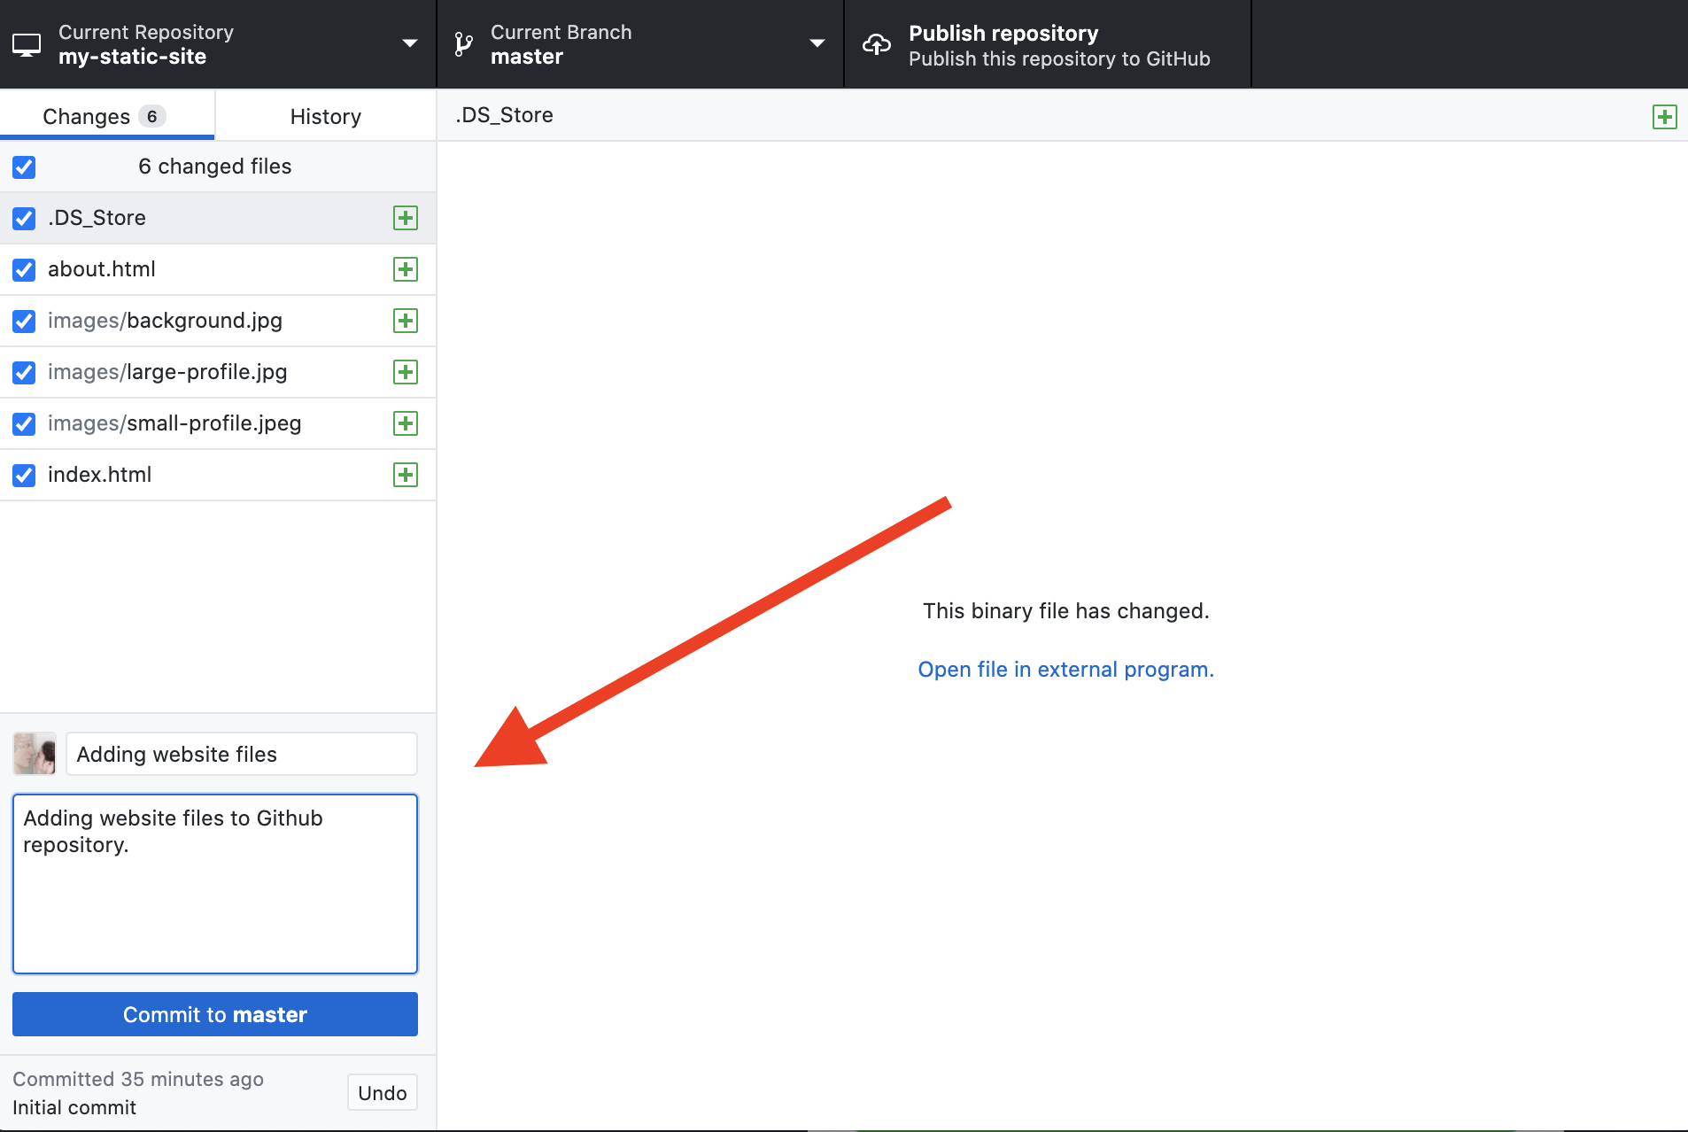Click the publish cloud upload icon
This screenshot has height=1132, width=1688.
877,44
